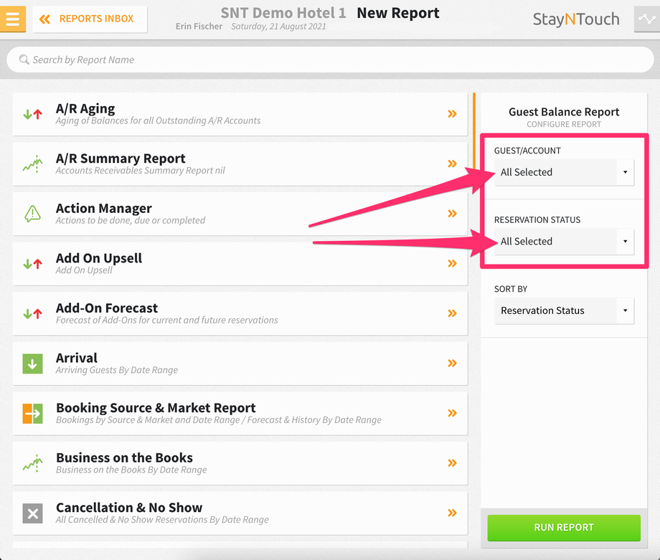
Task: Click the A/R Summary Report chart icon
Action: 33,164
